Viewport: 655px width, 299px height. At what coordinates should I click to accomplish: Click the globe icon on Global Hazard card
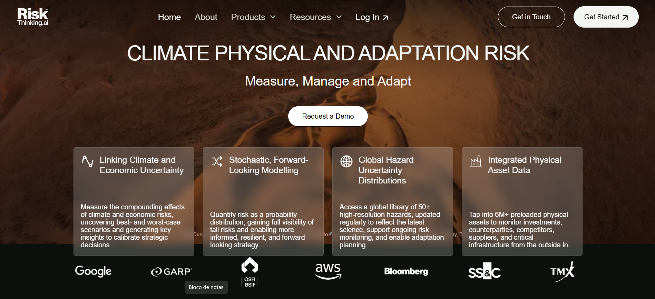(346, 161)
